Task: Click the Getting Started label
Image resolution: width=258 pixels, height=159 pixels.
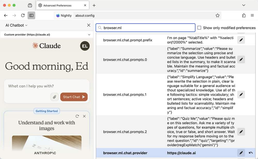Action: point(47,111)
